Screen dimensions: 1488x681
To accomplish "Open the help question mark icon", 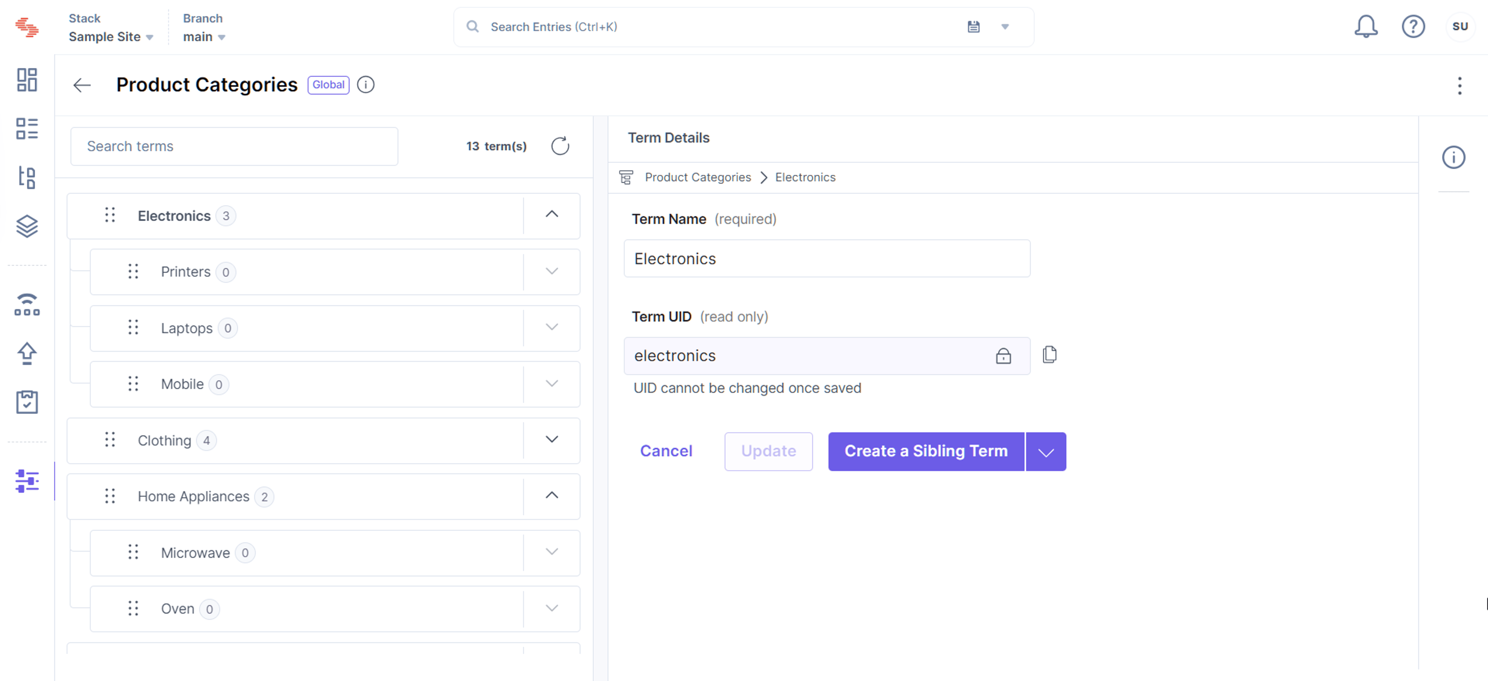I will 1413,27.
